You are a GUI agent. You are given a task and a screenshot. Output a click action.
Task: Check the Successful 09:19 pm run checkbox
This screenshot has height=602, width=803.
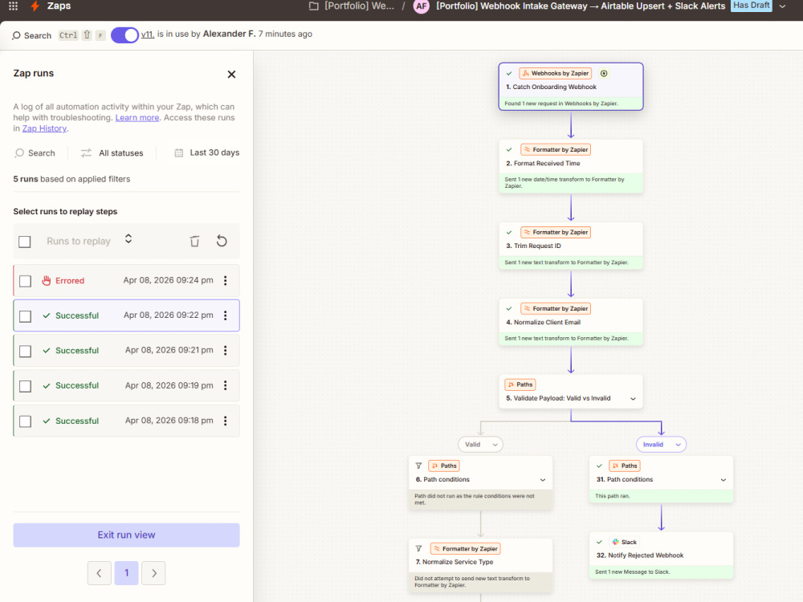pos(25,386)
